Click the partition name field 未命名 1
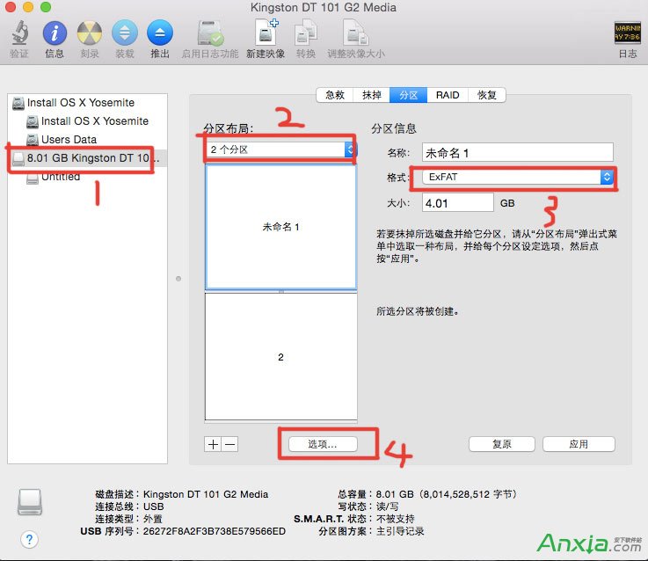The height and width of the screenshot is (561, 648). click(518, 152)
